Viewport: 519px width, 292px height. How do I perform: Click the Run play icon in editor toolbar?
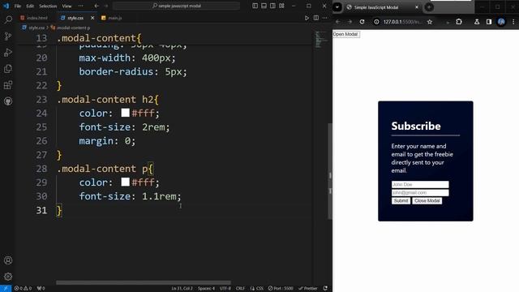[x=307, y=18]
